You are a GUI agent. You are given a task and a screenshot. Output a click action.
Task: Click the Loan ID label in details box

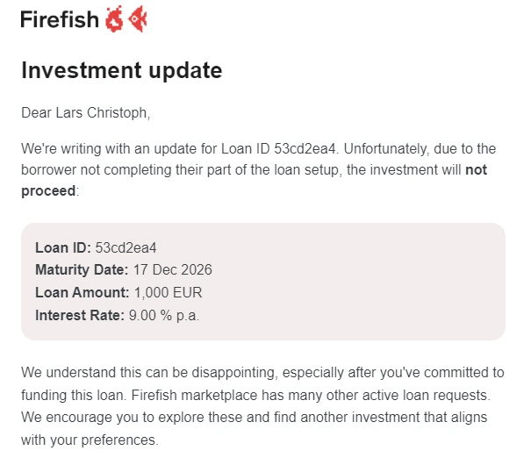point(63,247)
